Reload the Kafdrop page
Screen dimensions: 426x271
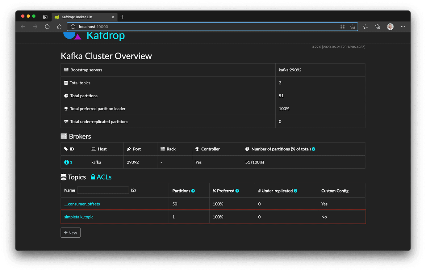[47, 27]
